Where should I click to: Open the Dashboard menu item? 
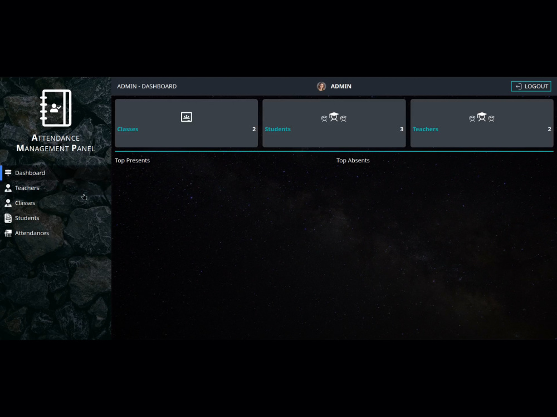56,173
